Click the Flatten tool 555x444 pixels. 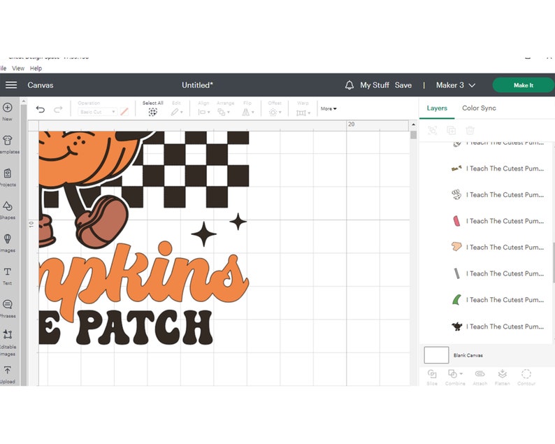point(503,377)
